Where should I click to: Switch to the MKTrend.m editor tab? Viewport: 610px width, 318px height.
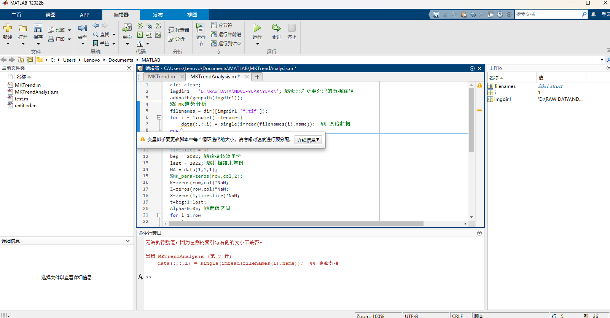click(161, 77)
